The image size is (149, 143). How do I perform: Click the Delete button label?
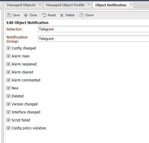pyautogui.click(x=70, y=15)
